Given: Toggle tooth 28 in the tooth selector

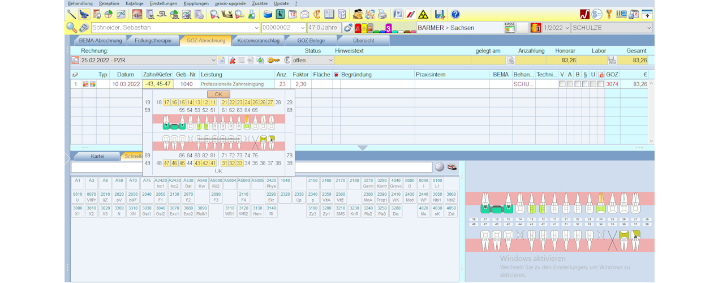Looking at the screenshot, I should coord(278,102).
